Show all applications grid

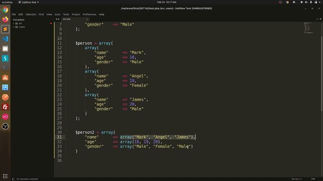(5, 176)
